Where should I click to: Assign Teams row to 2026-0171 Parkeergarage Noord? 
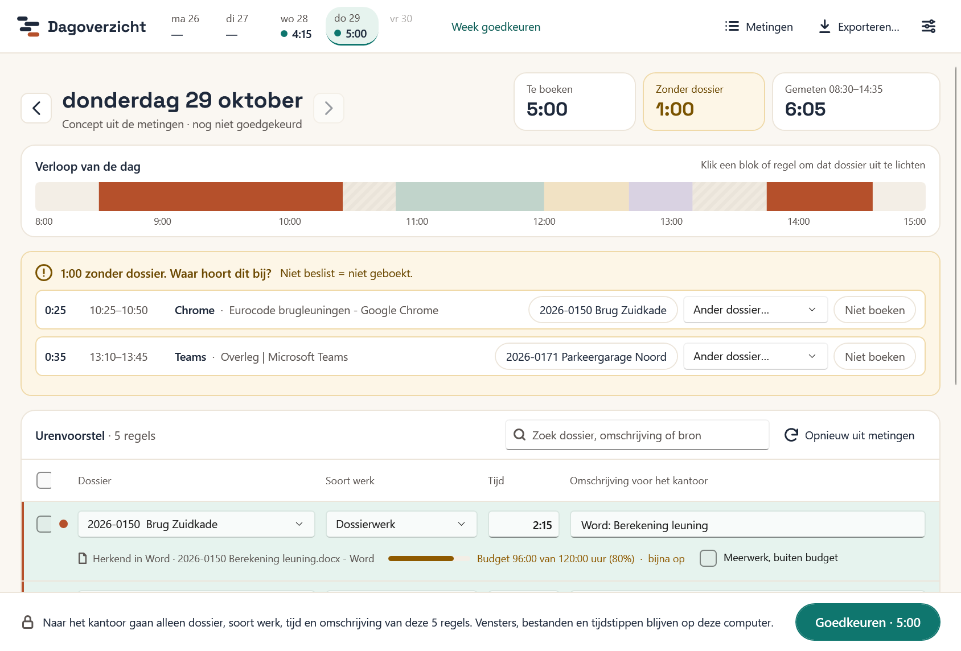tap(586, 357)
